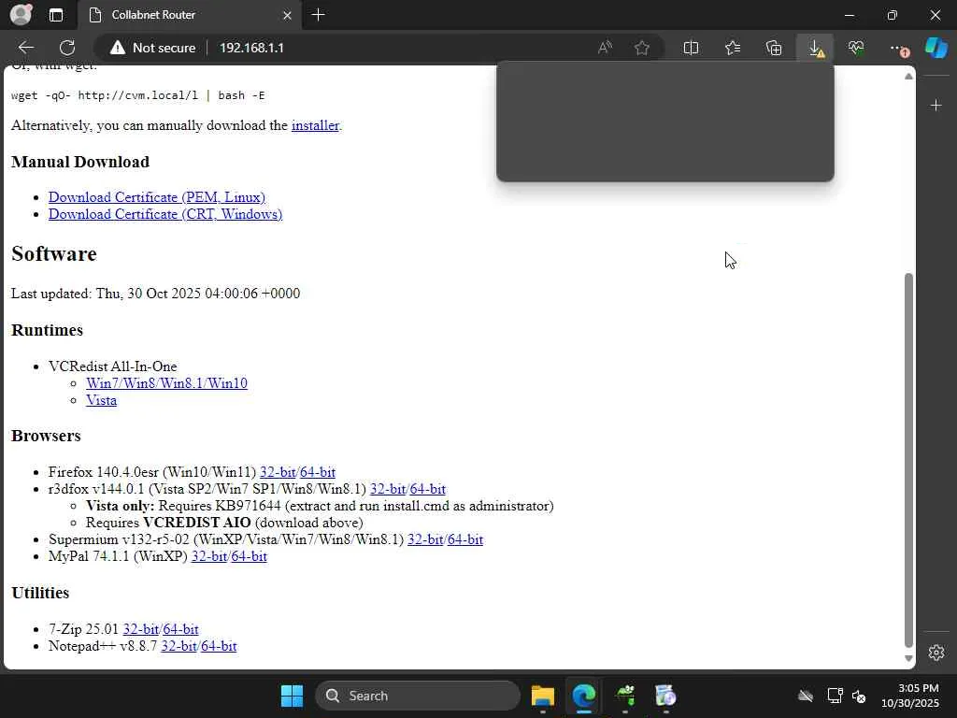957x718 pixels.
Task: Download Certificate (PEM, Linux) link
Action: tap(157, 197)
